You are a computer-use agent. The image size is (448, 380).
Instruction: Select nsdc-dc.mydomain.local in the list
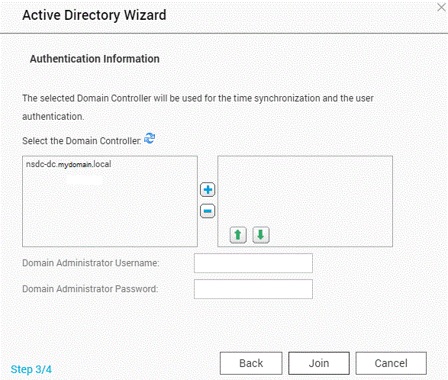click(69, 164)
